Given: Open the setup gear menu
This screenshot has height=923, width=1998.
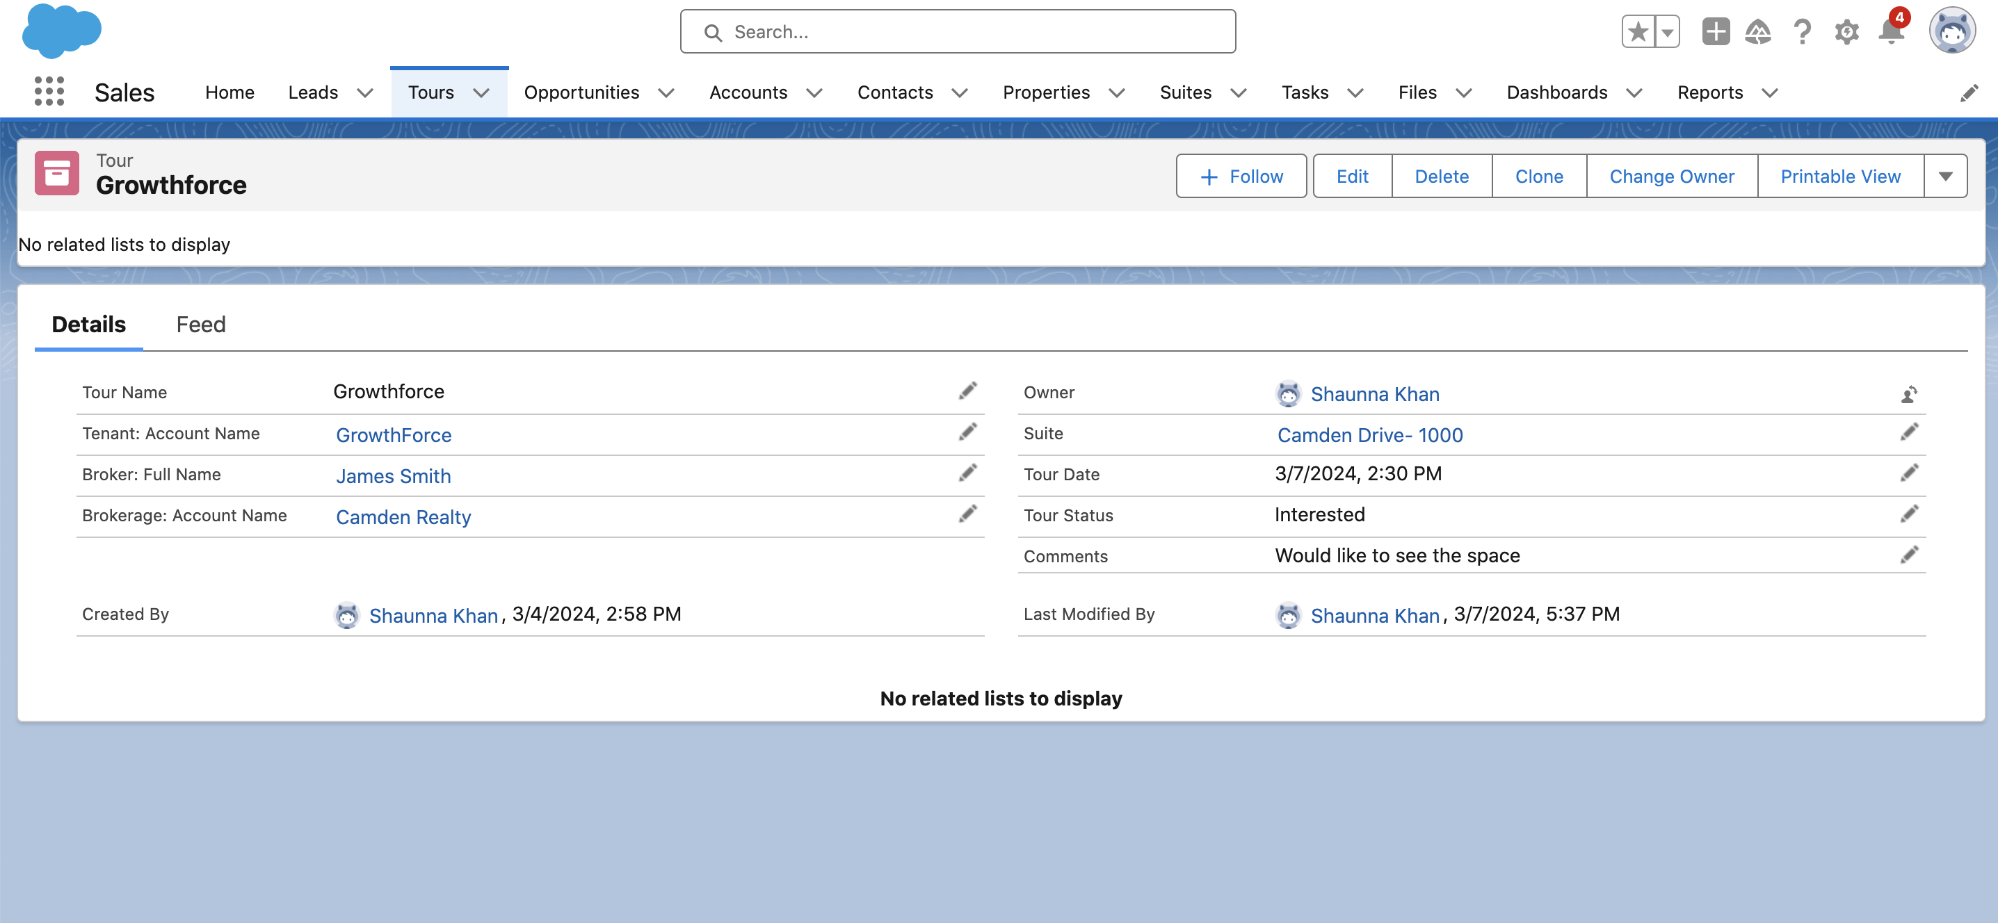Looking at the screenshot, I should click(1847, 32).
